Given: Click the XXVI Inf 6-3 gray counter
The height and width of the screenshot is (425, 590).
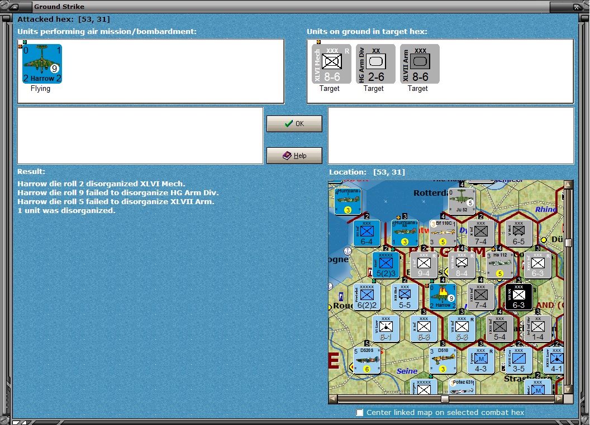Looking at the screenshot, I should (x=537, y=264).
